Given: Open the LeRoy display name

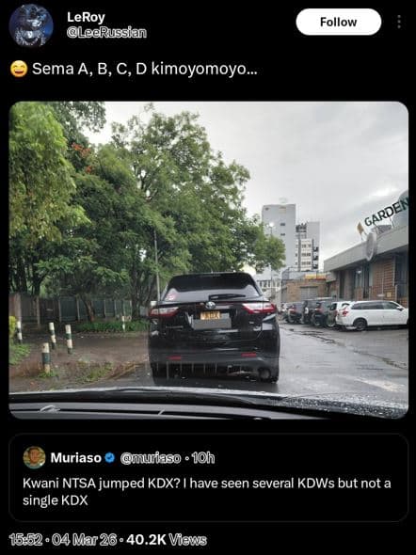Looking at the screenshot, I should tap(86, 17).
